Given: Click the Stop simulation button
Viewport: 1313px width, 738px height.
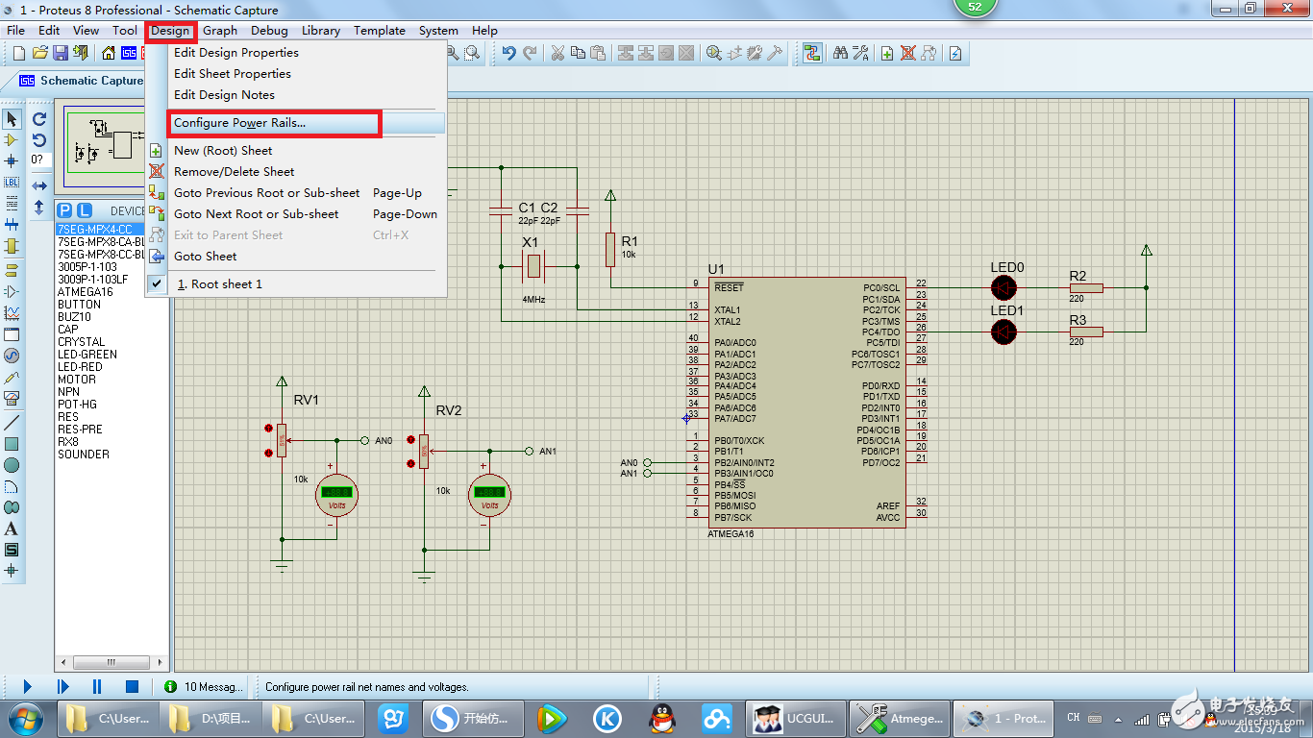Looking at the screenshot, I should tap(133, 687).
